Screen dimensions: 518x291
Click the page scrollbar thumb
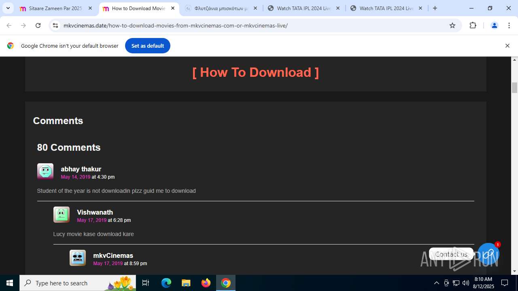coord(515,88)
